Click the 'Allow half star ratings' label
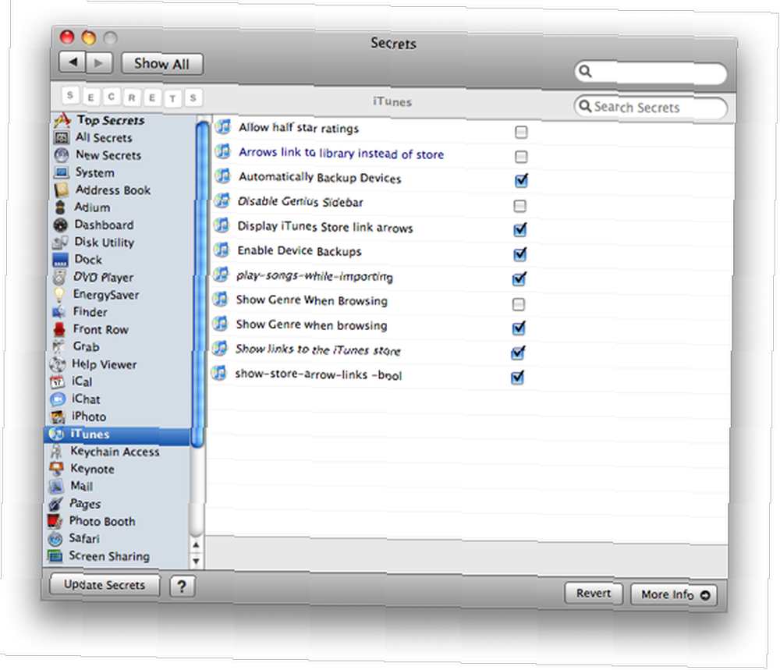This screenshot has width=780, height=670. [x=299, y=128]
